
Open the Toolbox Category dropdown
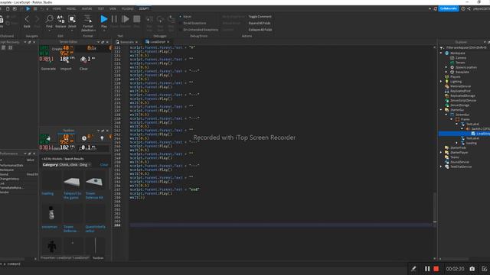(x=67, y=165)
